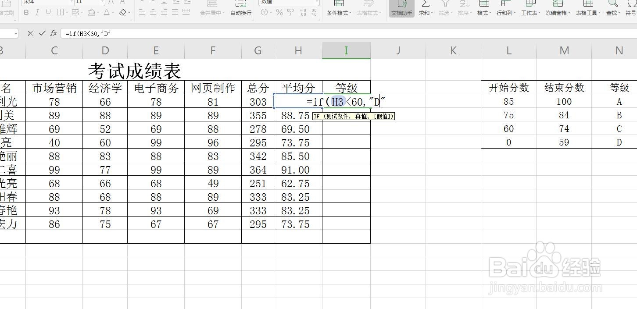Click the 等级 header cell in column I
This screenshot has width=637, height=309.
tap(346, 87)
